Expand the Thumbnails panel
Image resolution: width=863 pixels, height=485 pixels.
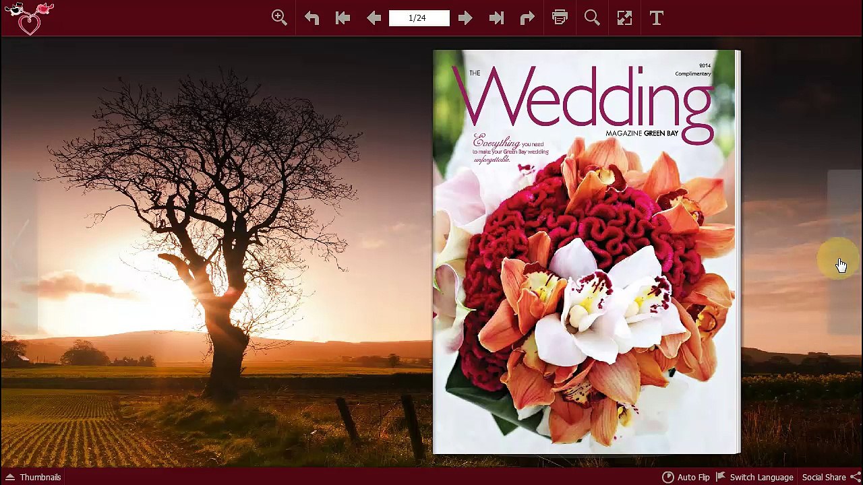(x=33, y=477)
